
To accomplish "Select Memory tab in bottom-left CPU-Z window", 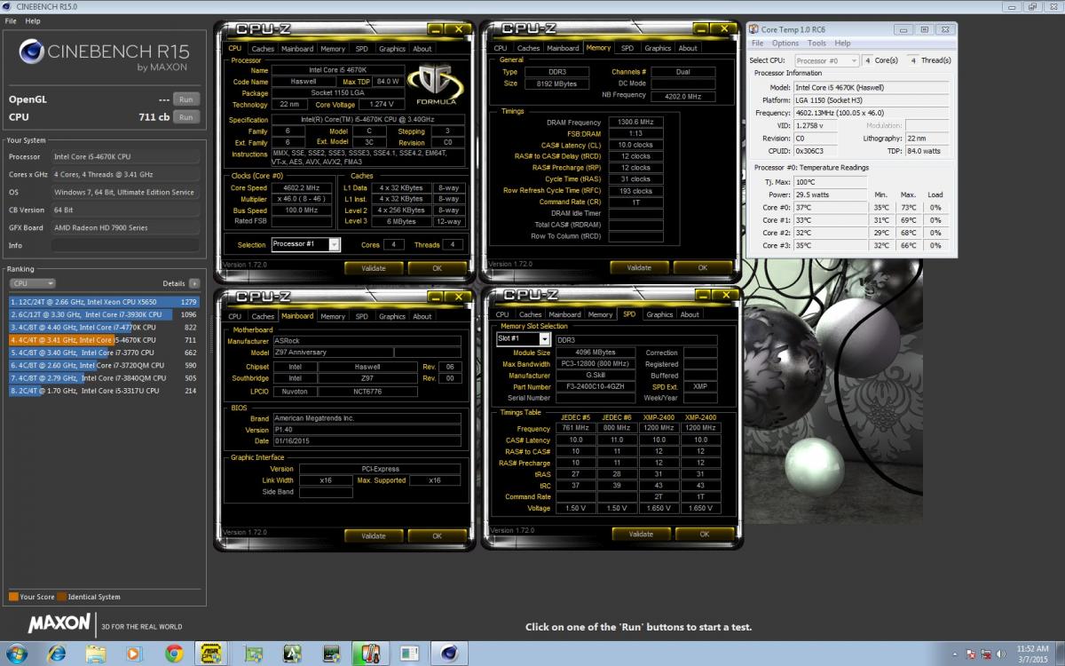I will pyautogui.click(x=333, y=316).
